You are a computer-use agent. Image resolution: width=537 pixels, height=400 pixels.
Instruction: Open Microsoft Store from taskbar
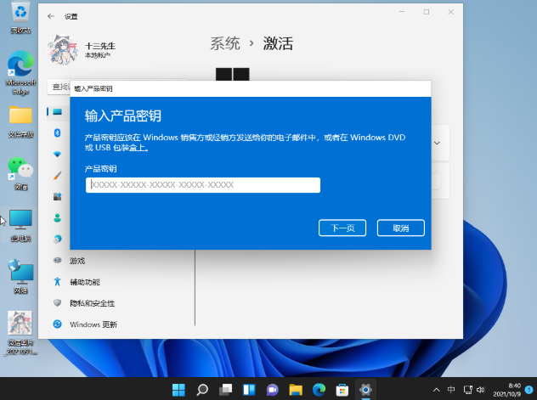(x=342, y=390)
